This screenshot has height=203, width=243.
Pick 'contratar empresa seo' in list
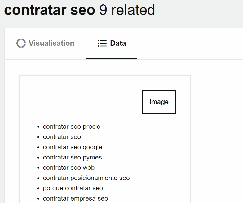point(75,198)
